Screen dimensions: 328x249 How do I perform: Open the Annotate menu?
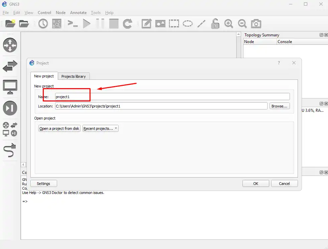[78, 13]
